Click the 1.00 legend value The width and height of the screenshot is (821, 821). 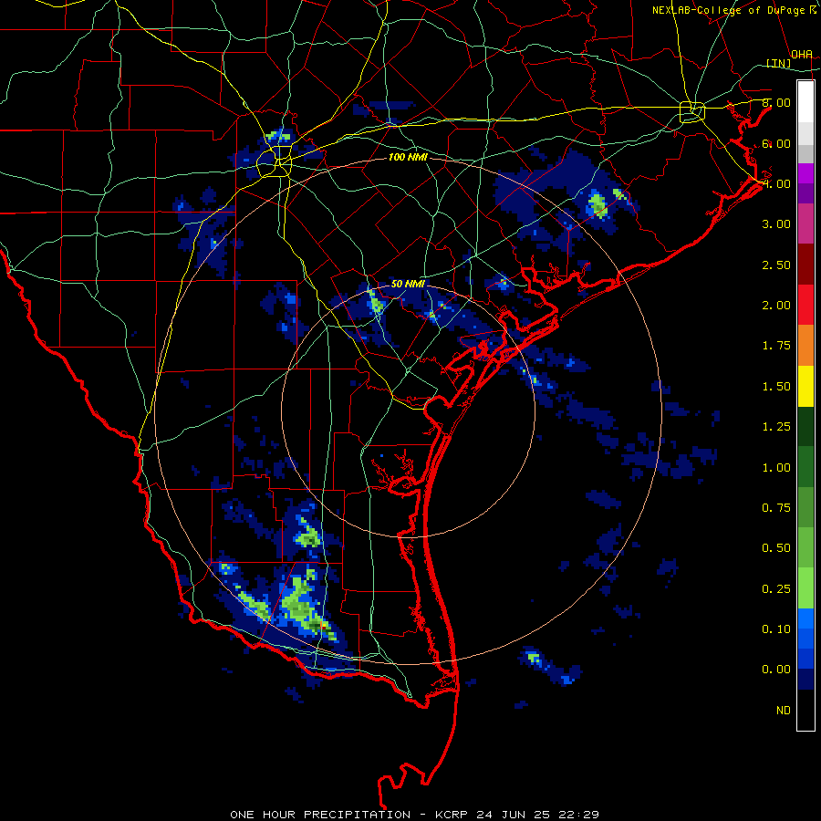tap(776, 468)
